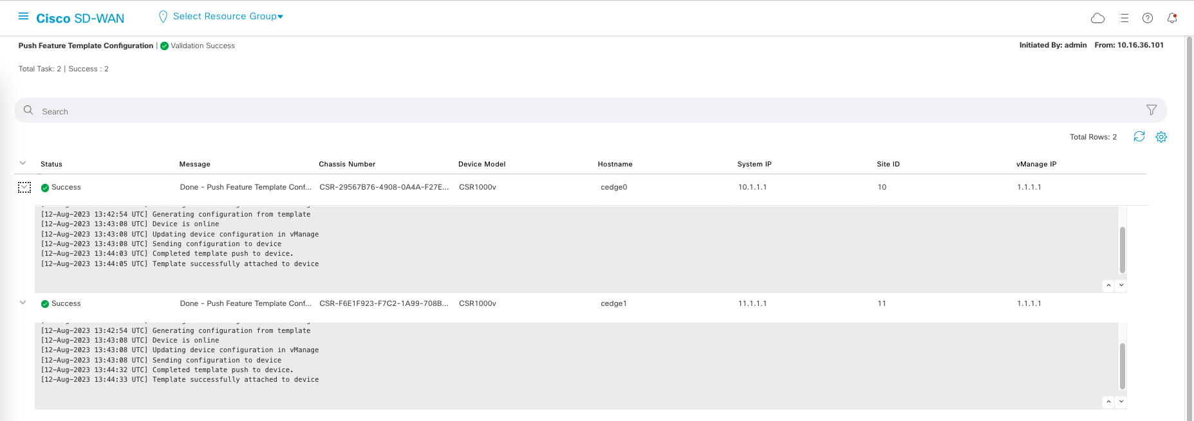Image resolution: width=1194 pixels, height=421 pixels.
Task: Open the help question mark icon
Action: [x=1147, y=18]
